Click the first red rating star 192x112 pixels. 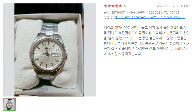click(106, 6)
